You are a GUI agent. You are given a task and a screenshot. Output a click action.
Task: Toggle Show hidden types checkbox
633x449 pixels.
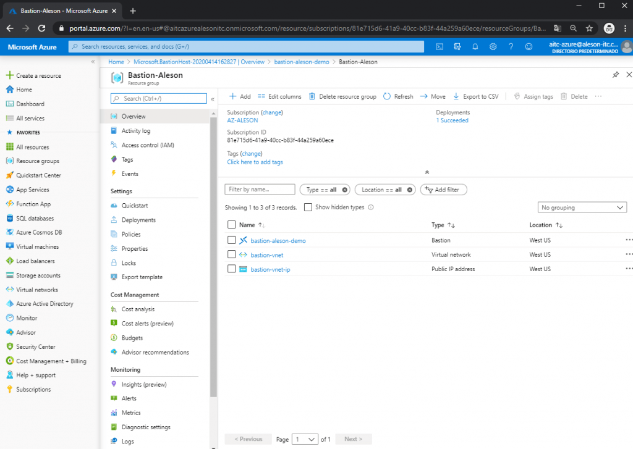(x=308, y=208)
